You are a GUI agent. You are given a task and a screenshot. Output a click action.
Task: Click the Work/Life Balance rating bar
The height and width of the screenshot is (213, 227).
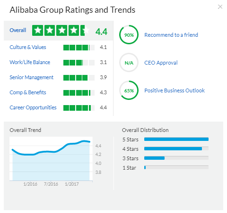[79, 63]
